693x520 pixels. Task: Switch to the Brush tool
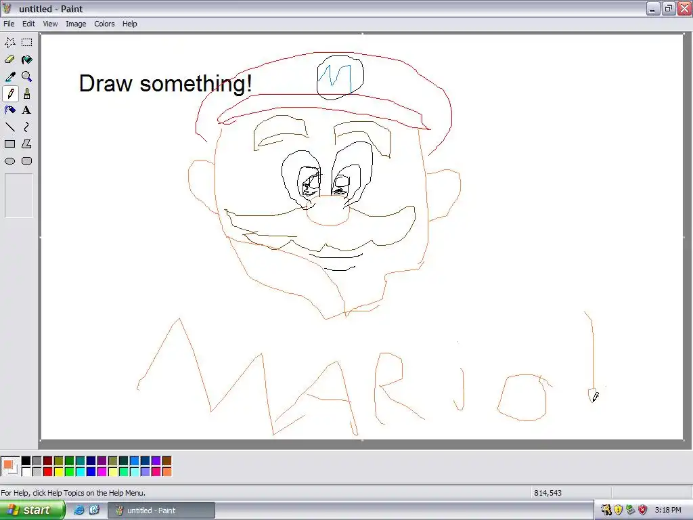tap(27, 93)
